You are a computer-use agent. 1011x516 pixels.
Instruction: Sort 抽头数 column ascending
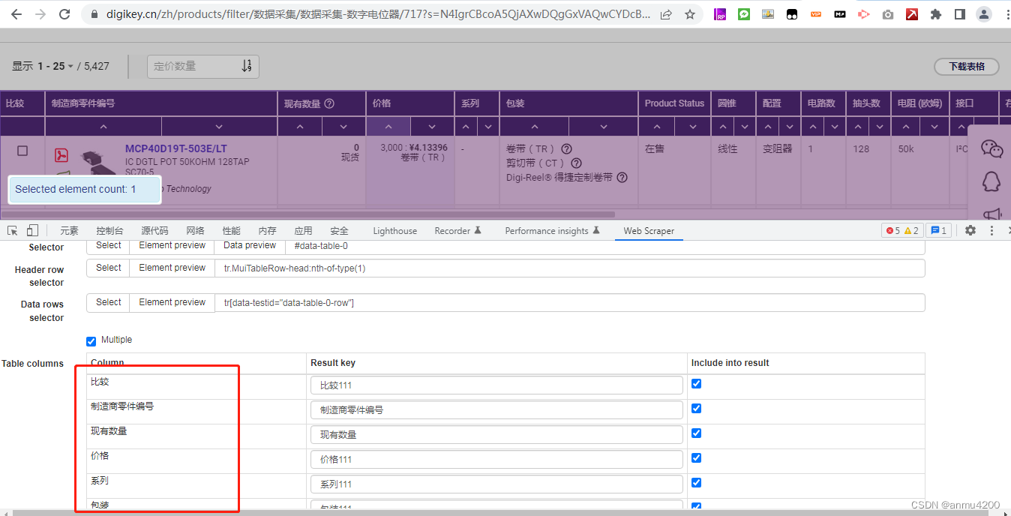pyautogui.click(x=859, y=127)
